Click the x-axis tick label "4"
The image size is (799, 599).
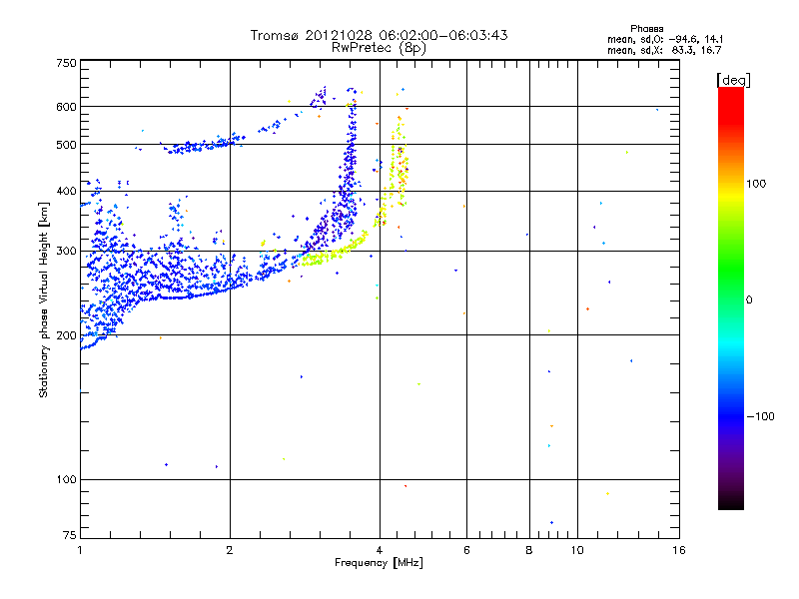pyautogui.click(x=380, y=550)
